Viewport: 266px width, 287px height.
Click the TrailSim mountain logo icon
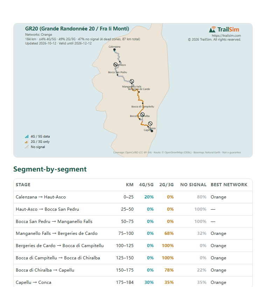pos(212,29)
